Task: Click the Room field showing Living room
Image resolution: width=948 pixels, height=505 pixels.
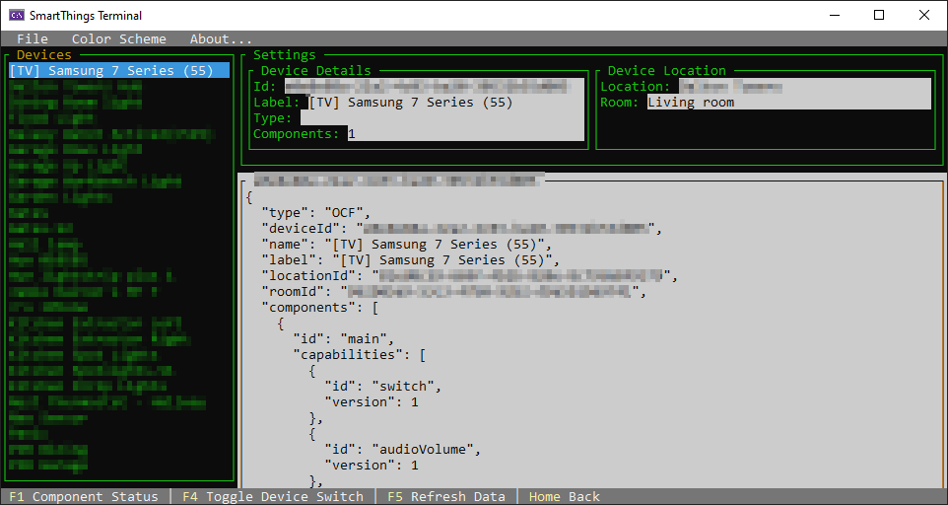Action: click(789, 103)
